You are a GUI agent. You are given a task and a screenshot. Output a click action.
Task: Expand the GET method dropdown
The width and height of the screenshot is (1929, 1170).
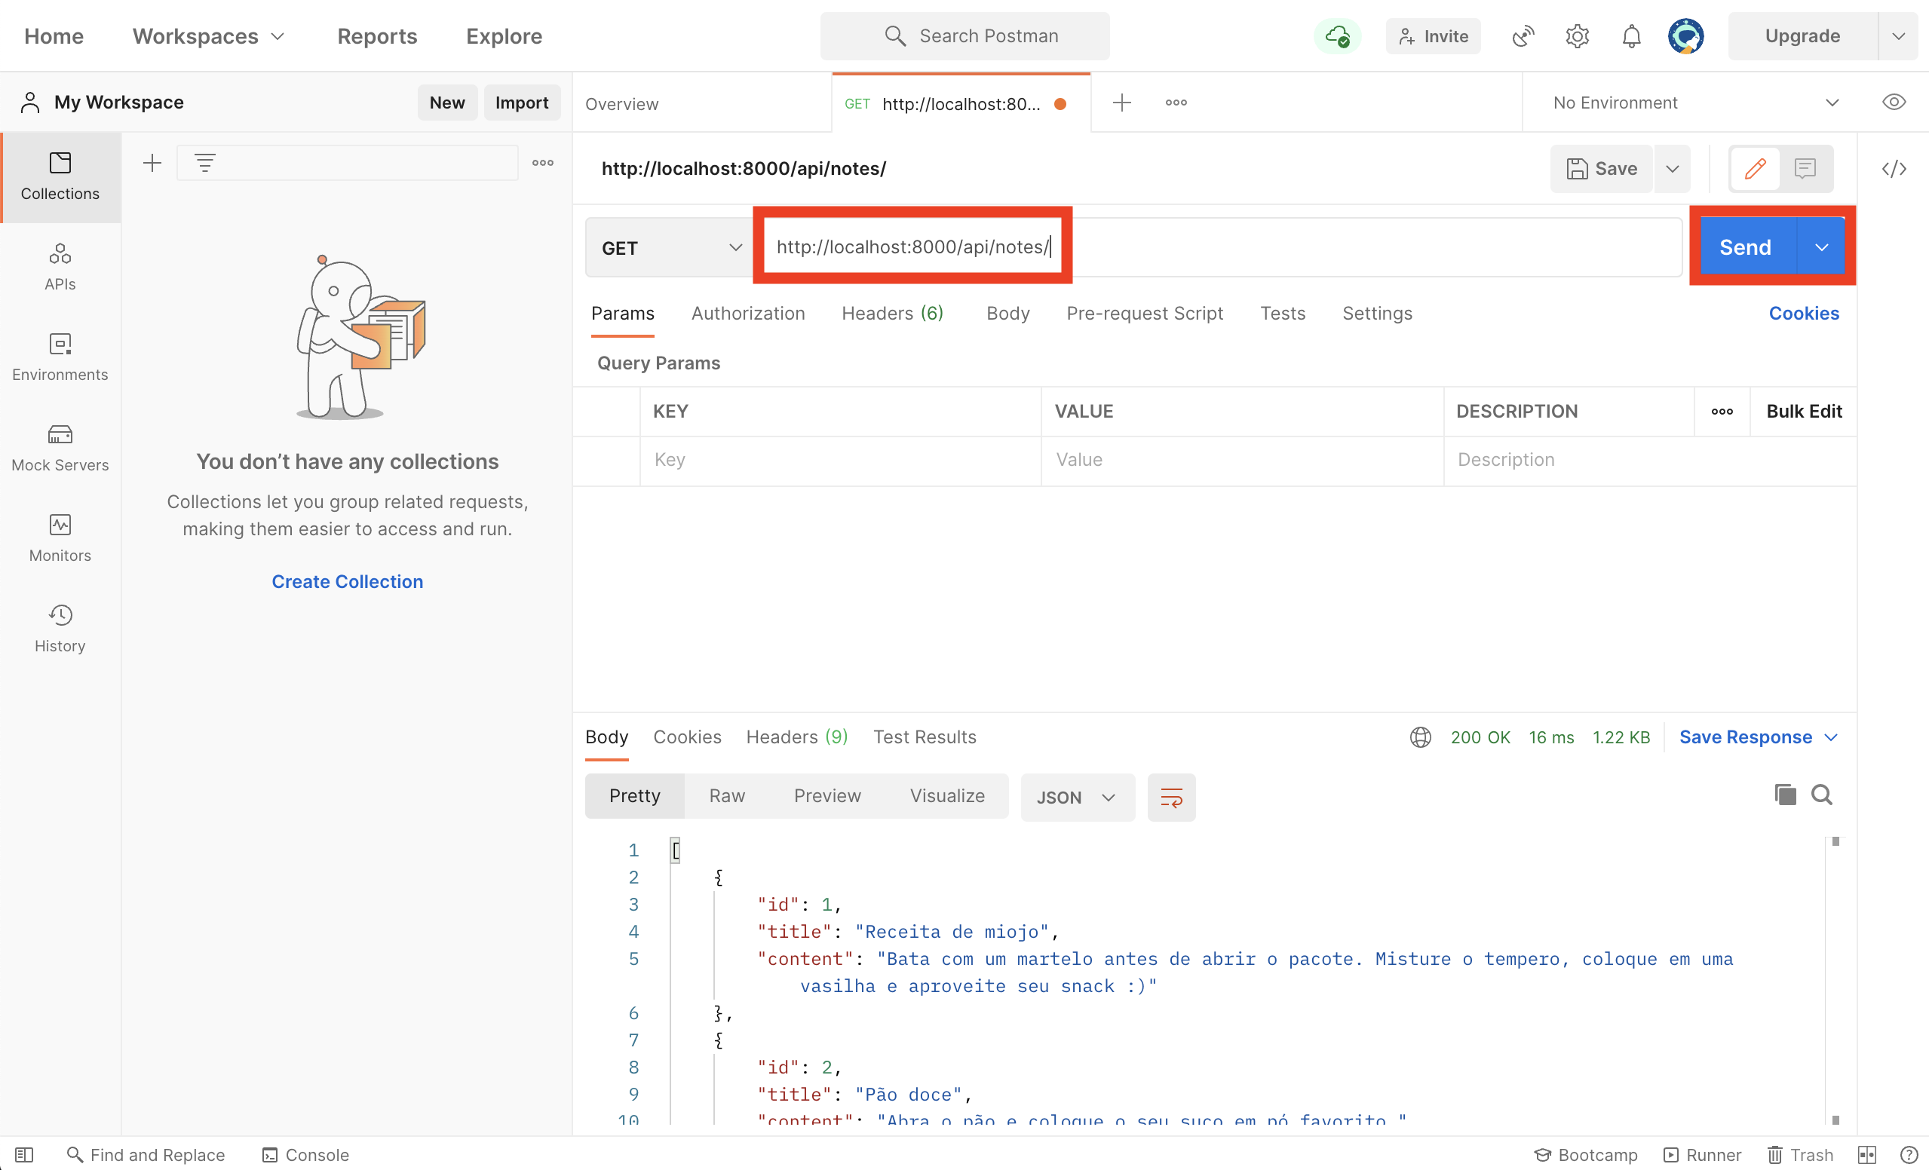click(671, 247)
